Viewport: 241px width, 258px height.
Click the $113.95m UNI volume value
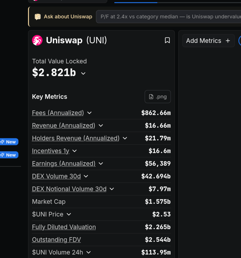pyautogui.click(x=156, y=252)
